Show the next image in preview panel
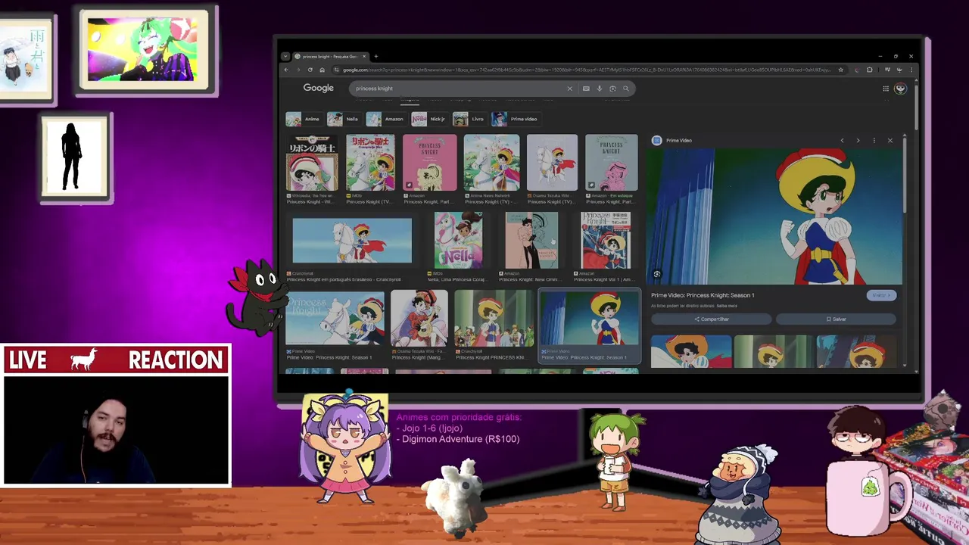 (858, 141)
